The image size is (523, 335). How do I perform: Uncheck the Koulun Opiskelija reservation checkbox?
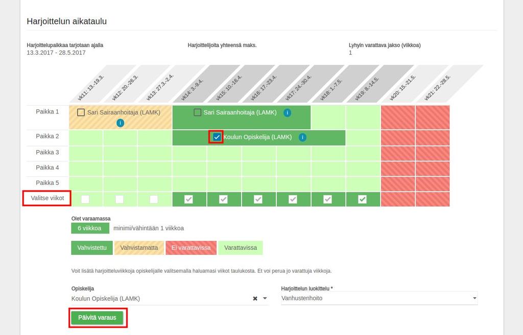tap(217, 137)
